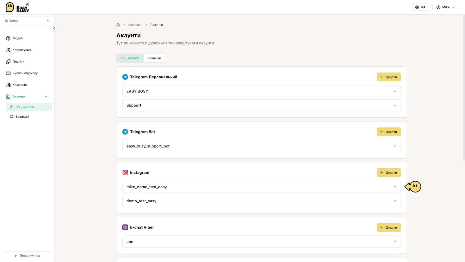Switch to the Зовнішні tab

pyautogui.click(x=154, y=58)
